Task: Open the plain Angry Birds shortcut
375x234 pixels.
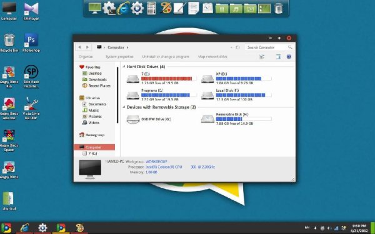Action: point(9,170)
